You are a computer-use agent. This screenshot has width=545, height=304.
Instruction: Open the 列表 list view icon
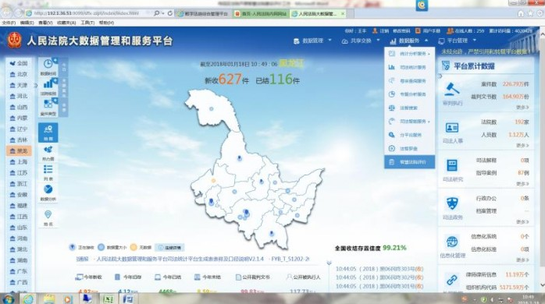tap(48, 173)
